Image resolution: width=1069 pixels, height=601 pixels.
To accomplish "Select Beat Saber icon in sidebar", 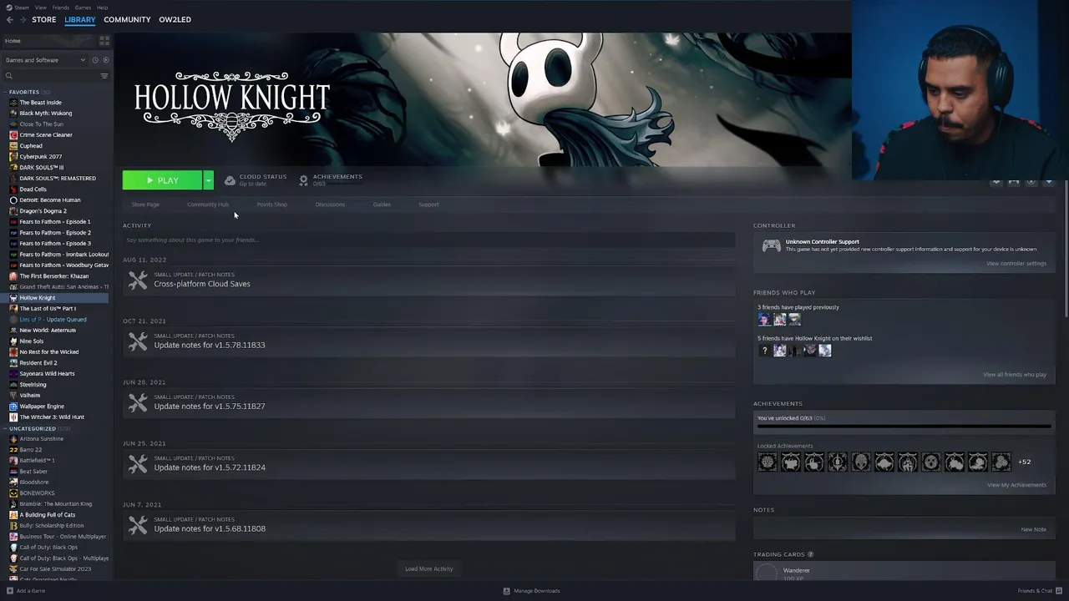I will coord(13,471).
